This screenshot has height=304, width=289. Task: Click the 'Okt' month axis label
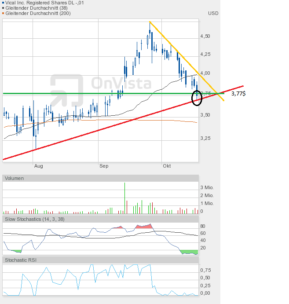tap(167, 166)
